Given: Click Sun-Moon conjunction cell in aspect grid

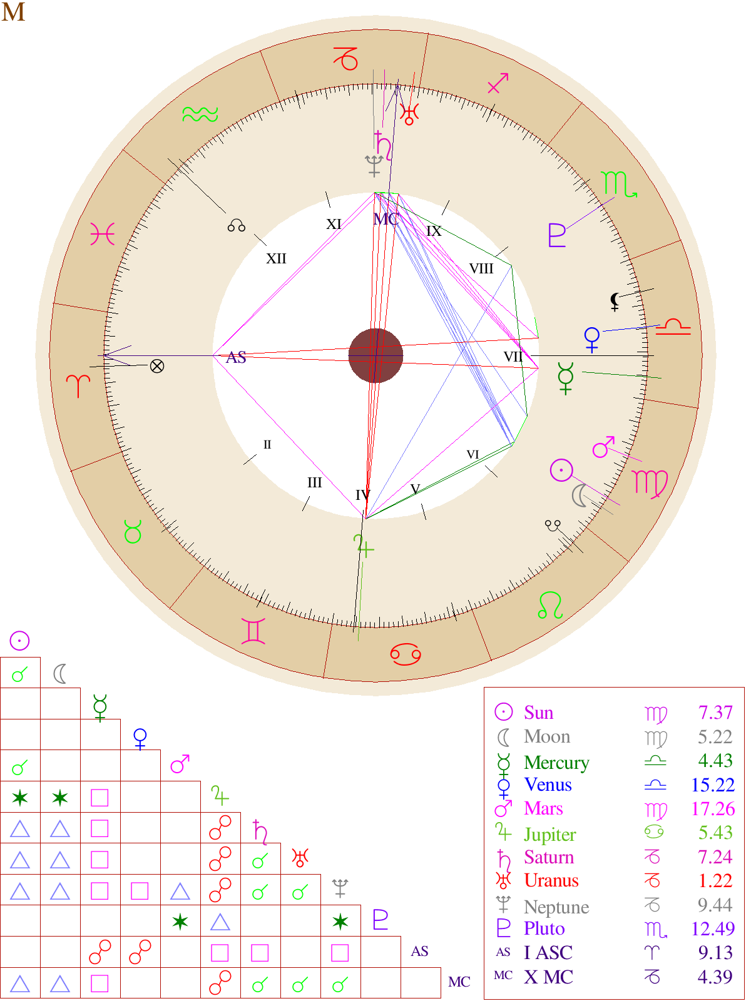Looking at the screenshot, I should pos(20,674).
